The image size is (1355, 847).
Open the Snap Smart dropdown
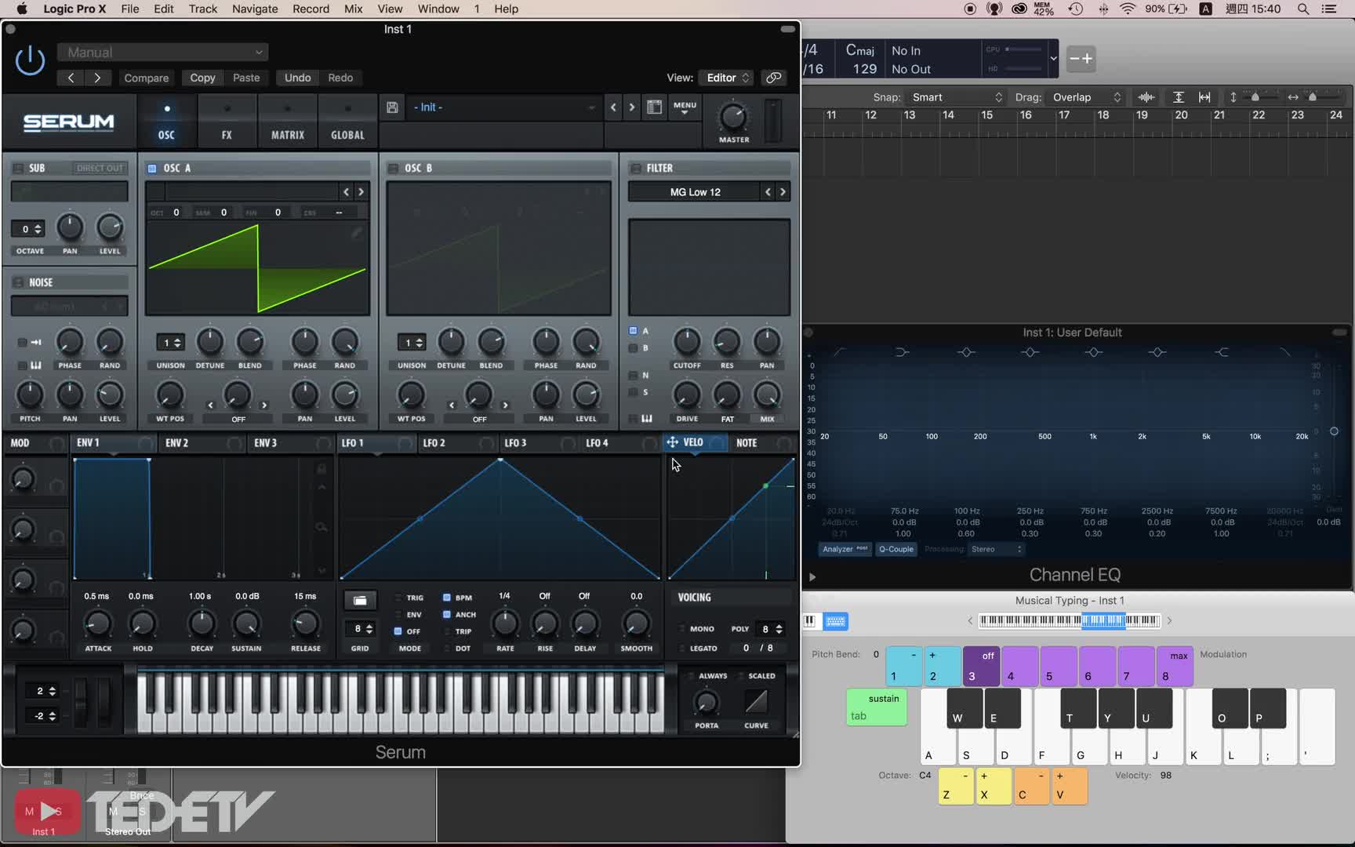pyautogui.click(x=957, y=97)
